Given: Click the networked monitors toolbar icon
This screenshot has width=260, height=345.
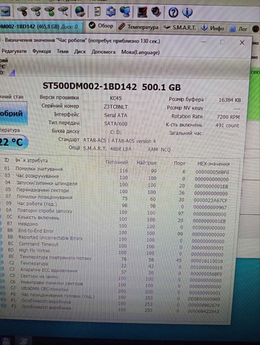Looking at the screenshot, I should (125, 12).
